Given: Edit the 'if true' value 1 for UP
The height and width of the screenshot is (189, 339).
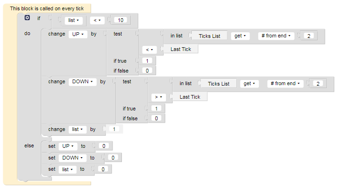Looking at the screenshot, I should pyautogui.click(x=147, y=61).
